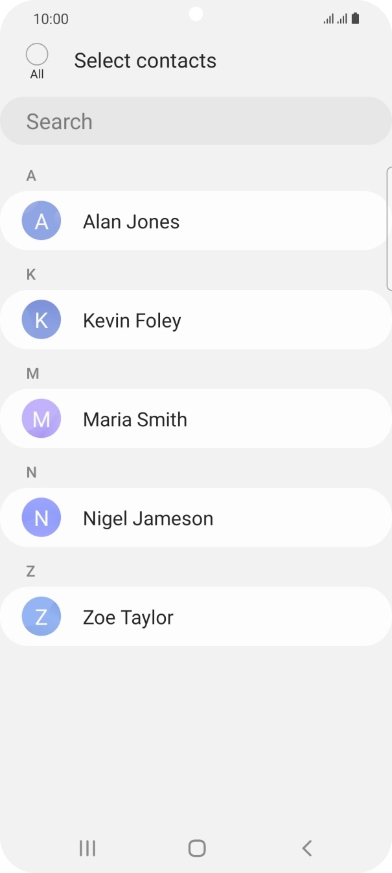Focus the Search contacts field
This screenshot has height=873, width=392.
click(196, 121)
